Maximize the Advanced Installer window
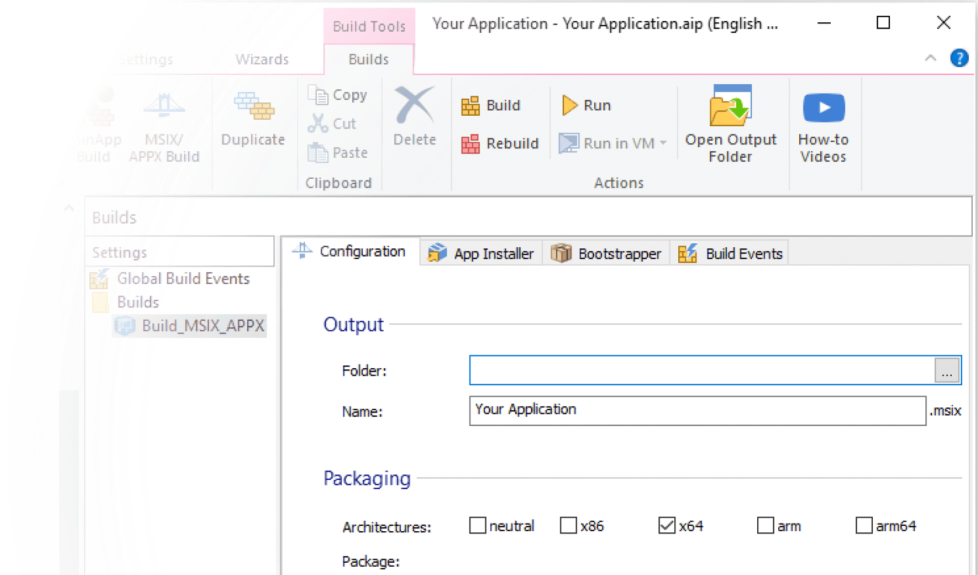Screen dimensions: 978x575 [883, 23]
